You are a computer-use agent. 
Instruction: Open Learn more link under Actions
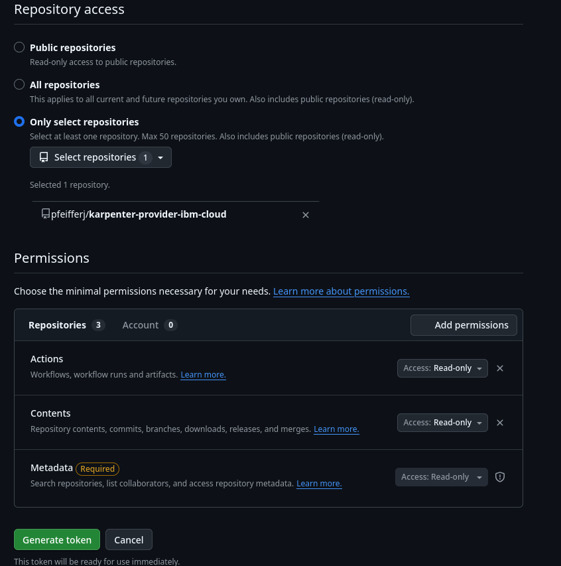tap(203, 375)
